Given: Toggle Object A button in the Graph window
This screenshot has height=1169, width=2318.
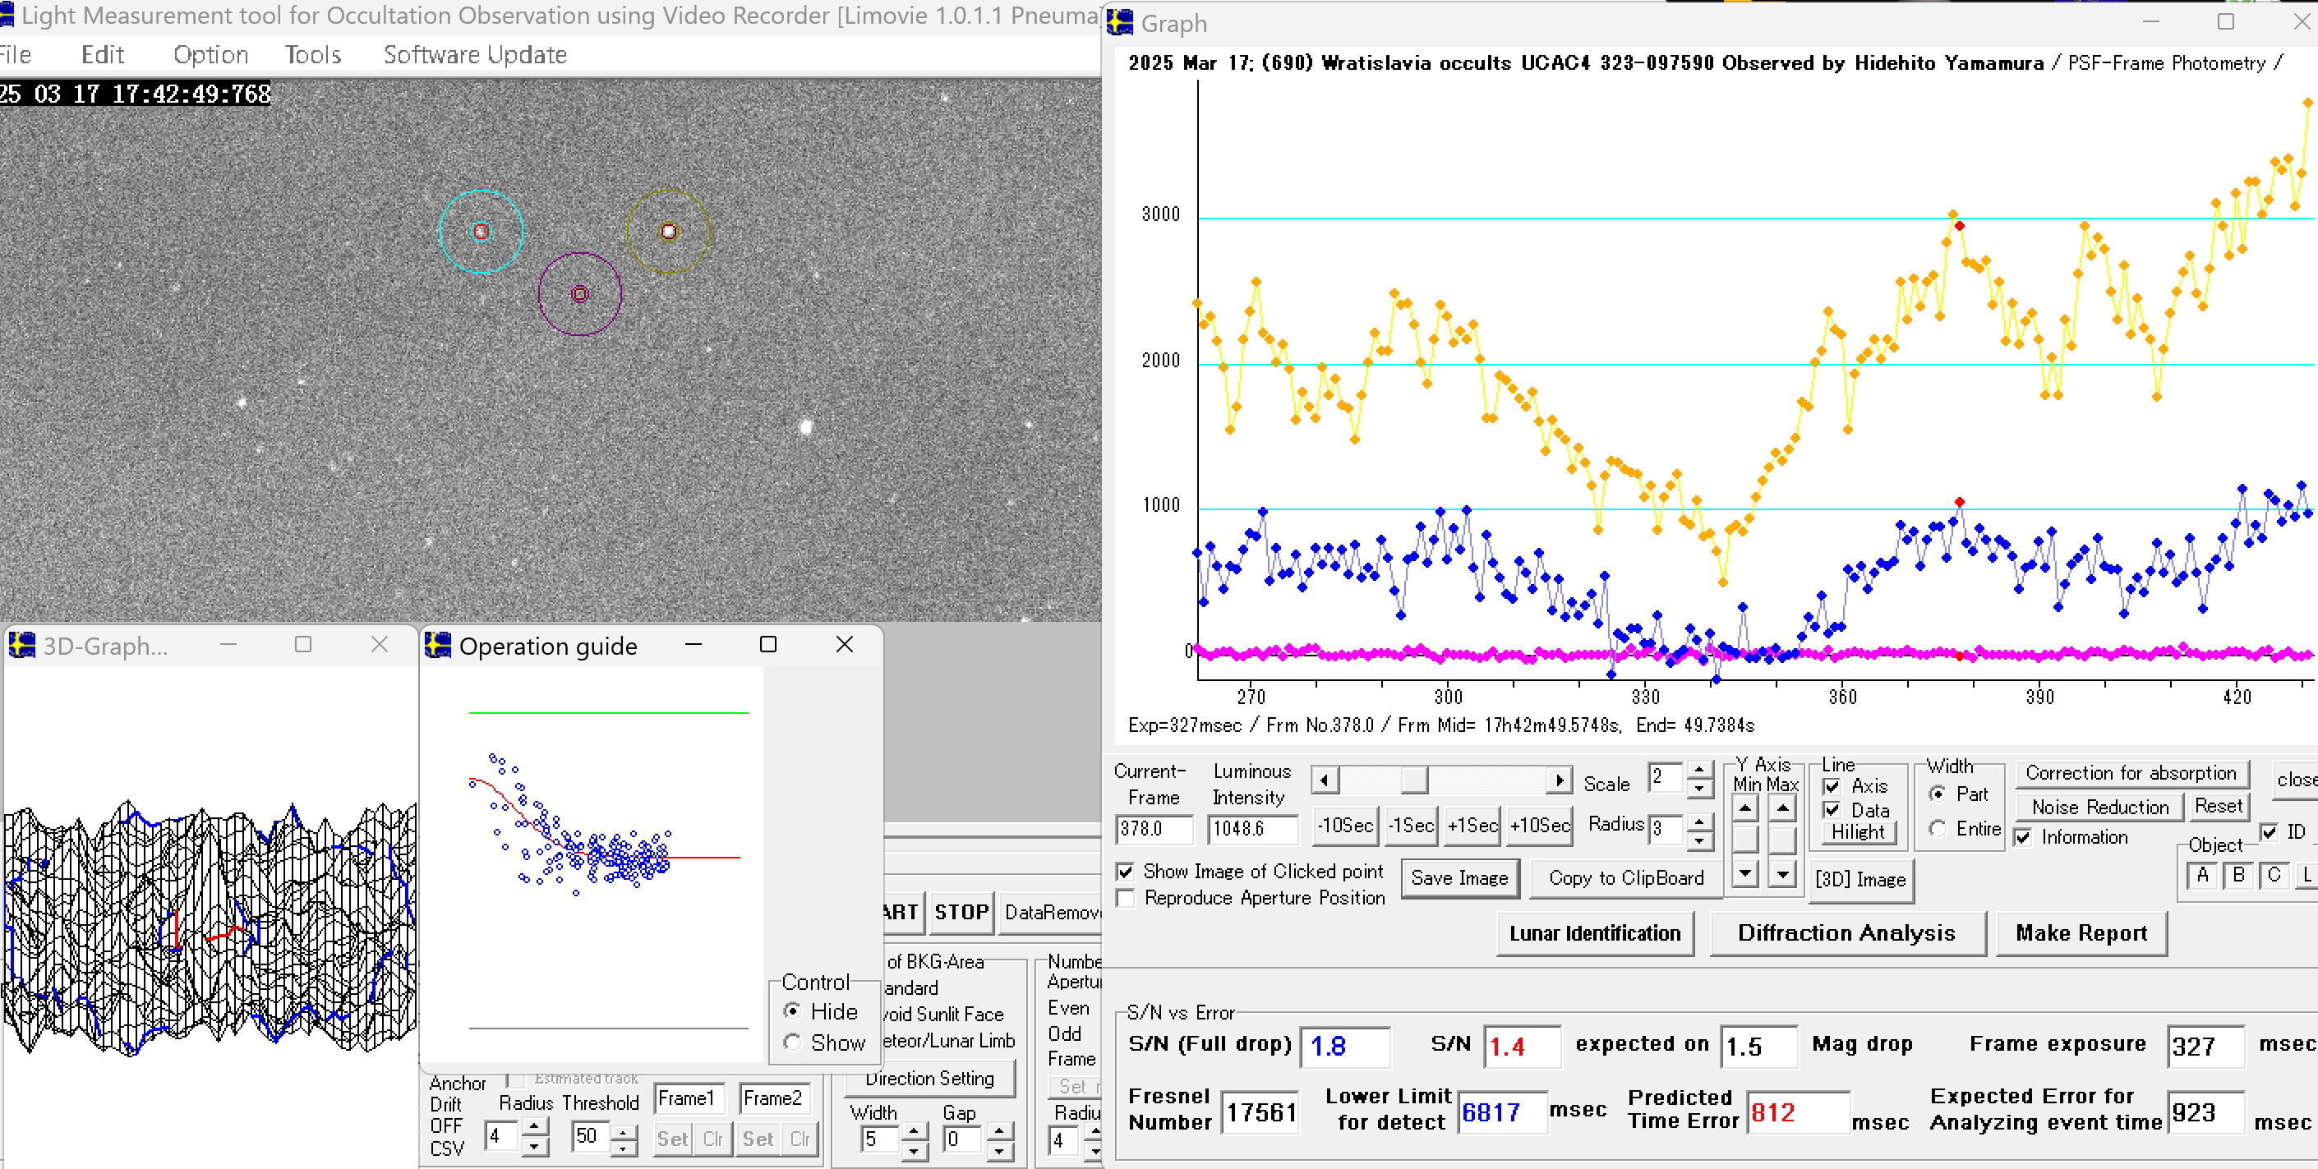Looking at the screenshot, I should [2202, 876].
